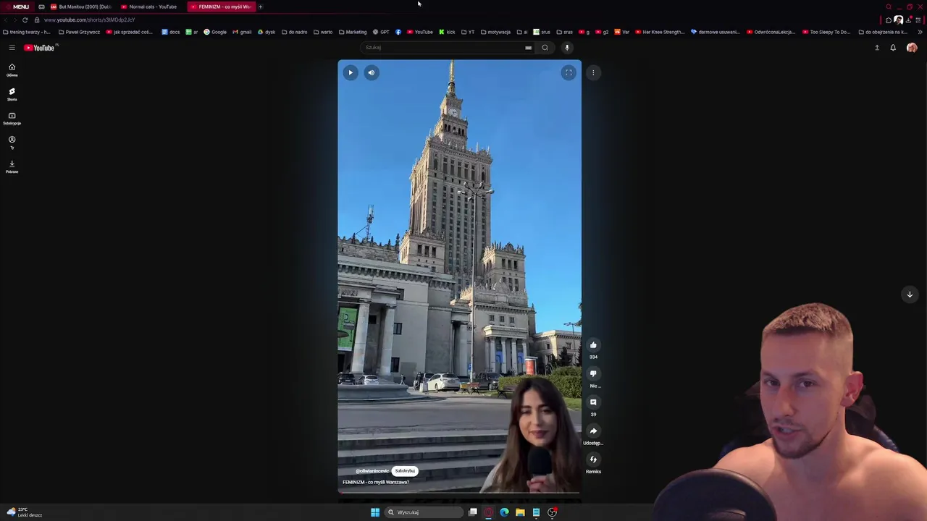The height and width of the screenshot is (521, 927).
Task: Open the dysk bookmark
Action: click(x=267, y=32)
